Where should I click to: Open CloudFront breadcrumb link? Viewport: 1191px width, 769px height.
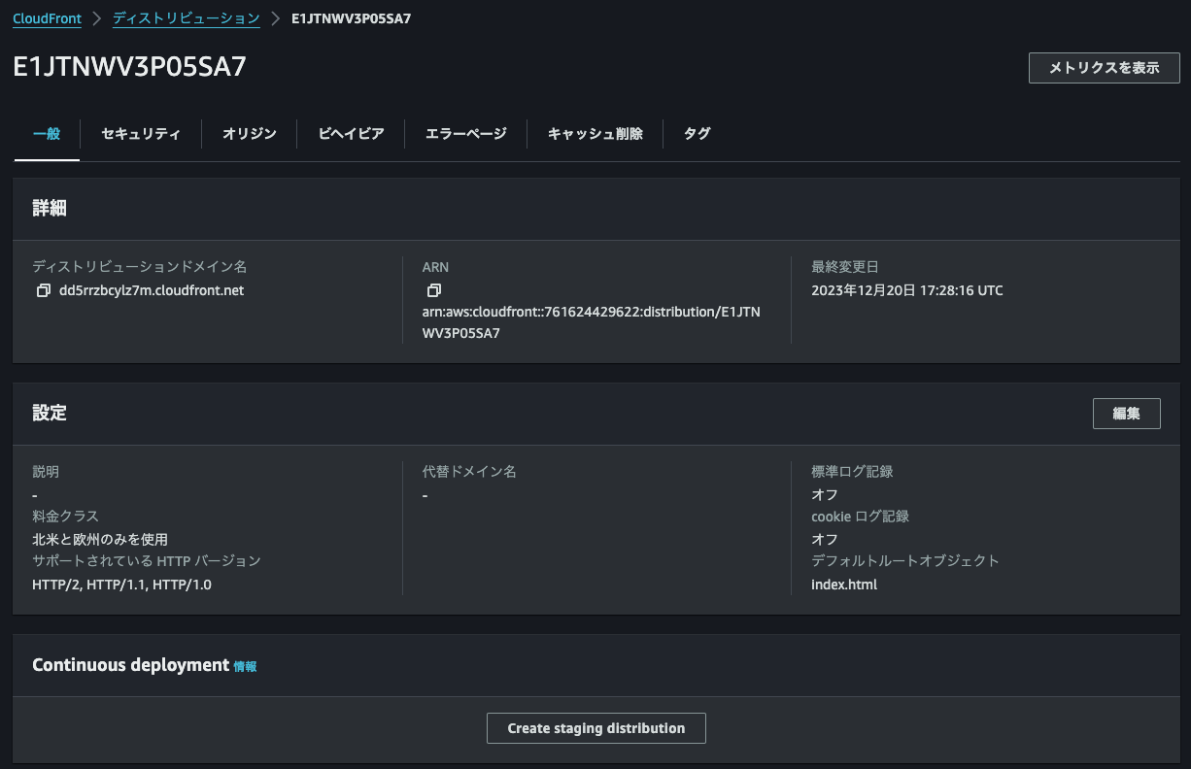click(x=47, y=18)
